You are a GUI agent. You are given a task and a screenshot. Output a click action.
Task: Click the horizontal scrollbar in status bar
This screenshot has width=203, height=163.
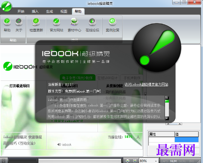[x=80, y=161]
